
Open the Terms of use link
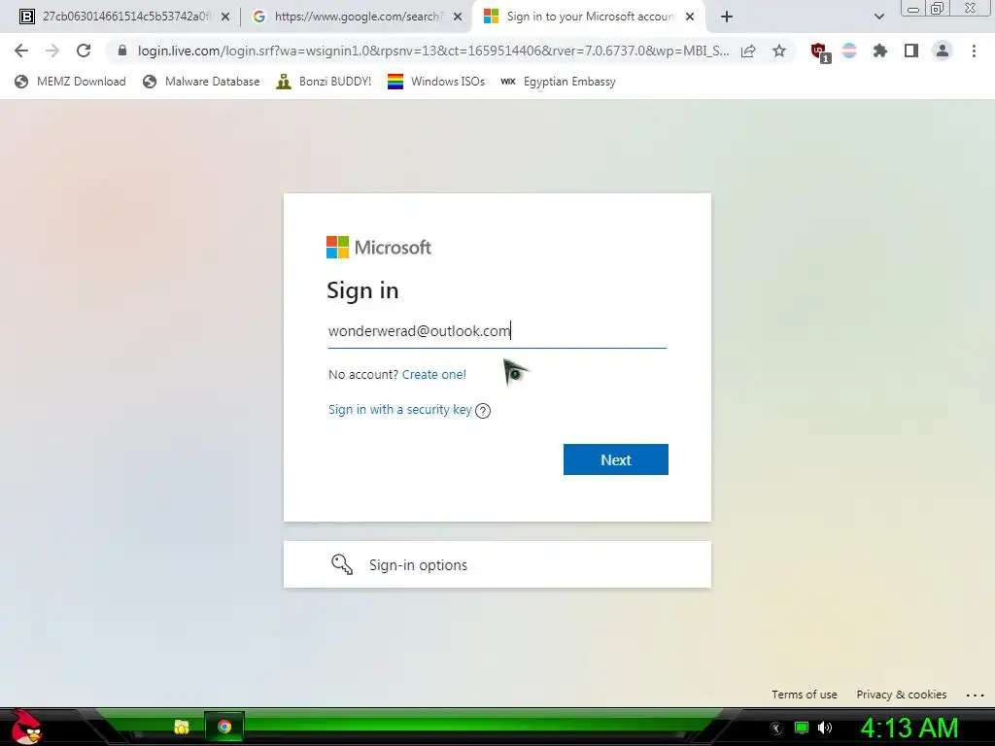point(804,695)
